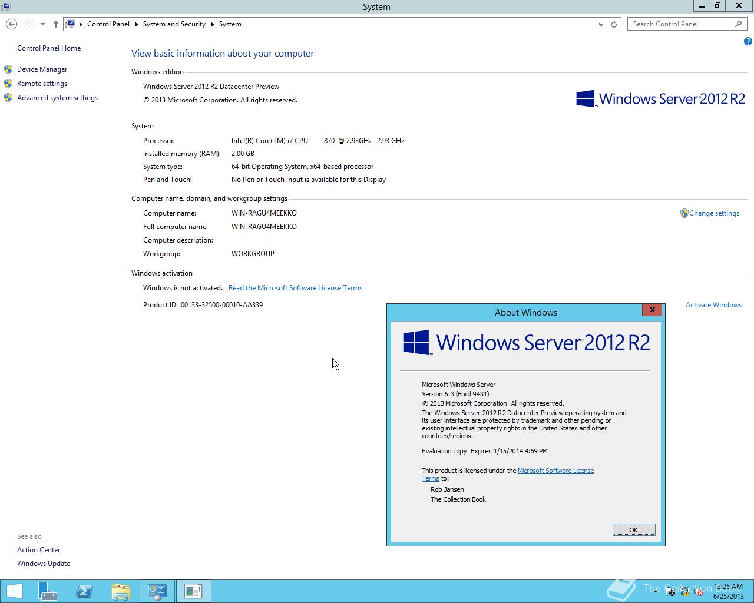Go to Control Panel Home
The image size is (754, 603).
49,48
